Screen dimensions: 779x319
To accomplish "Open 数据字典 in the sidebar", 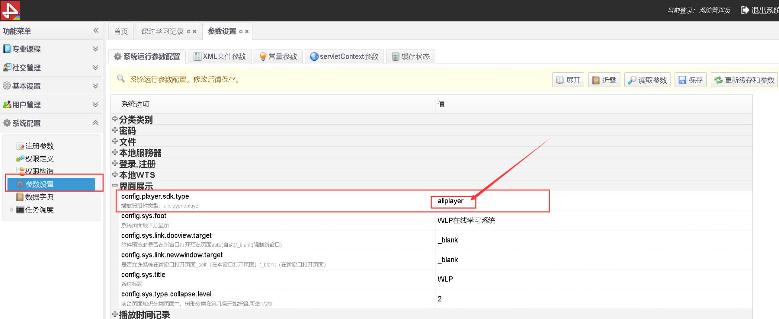I will [x=39, y=197].
